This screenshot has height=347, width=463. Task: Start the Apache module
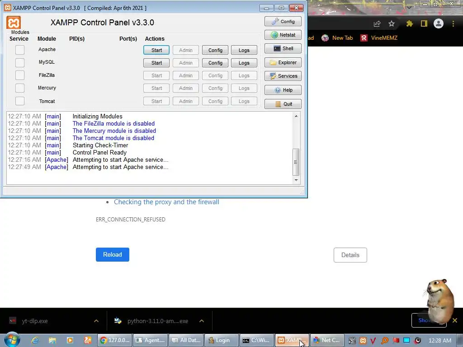point(156,50)
